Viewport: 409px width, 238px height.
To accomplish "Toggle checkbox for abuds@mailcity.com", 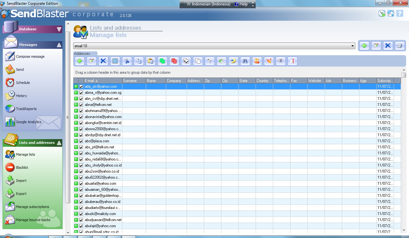I will tap(81, 214).
